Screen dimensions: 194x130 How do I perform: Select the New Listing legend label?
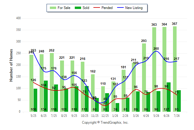134,8
